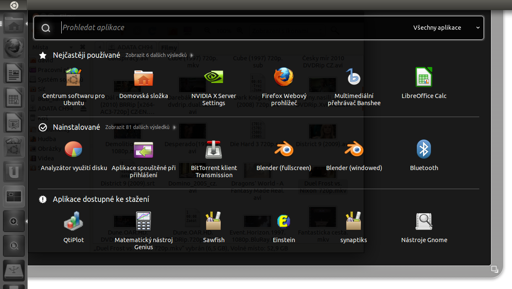This screenshot has width=512, height=289.
Task: Launch NVIDIA X Server Settings
Action: [x=214, y=87]
